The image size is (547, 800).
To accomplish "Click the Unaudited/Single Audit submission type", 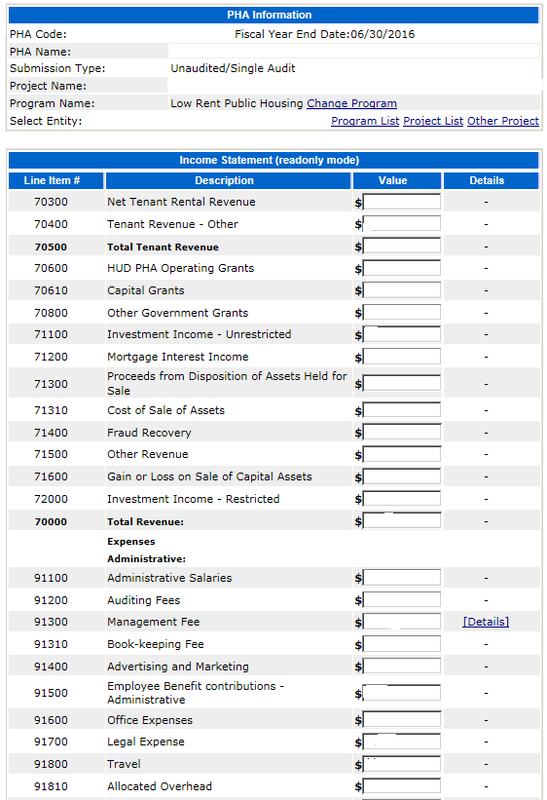I will click(x=233, y=68).
